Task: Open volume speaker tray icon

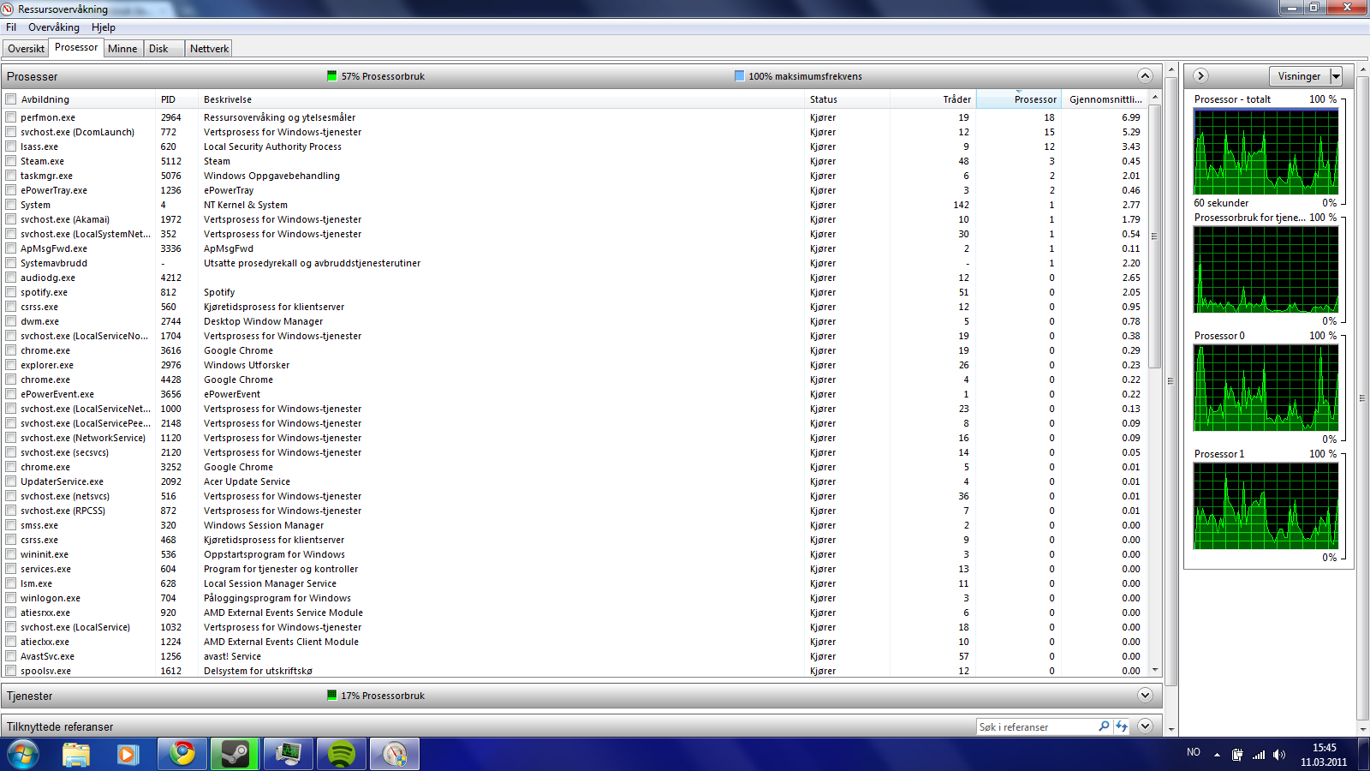Action: pyautogui.click(x=1279, y=755)
